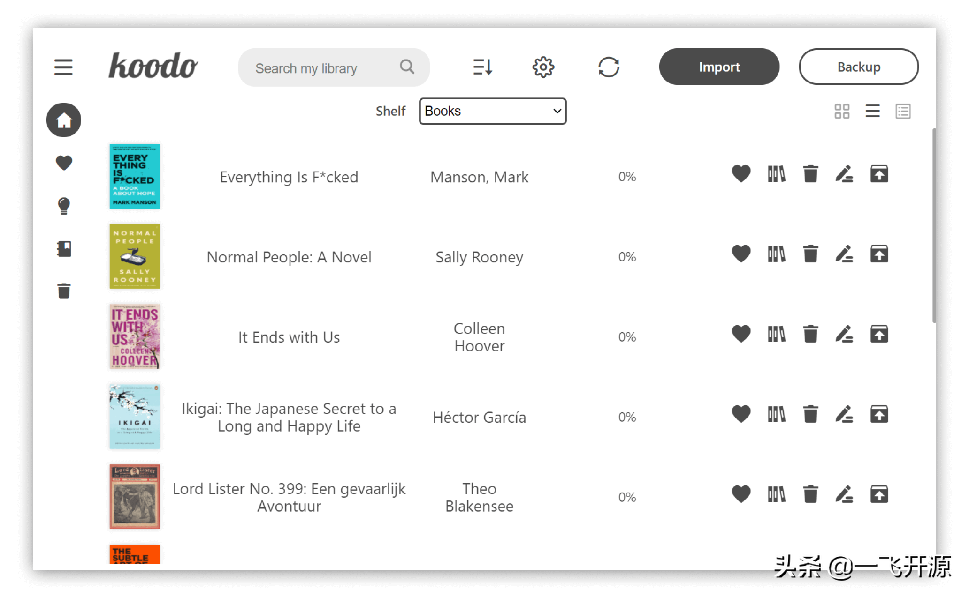This screenshot has width=969, height=597.
Task: Expand the hamburger menu on the left
Action: tap(62, 67)
